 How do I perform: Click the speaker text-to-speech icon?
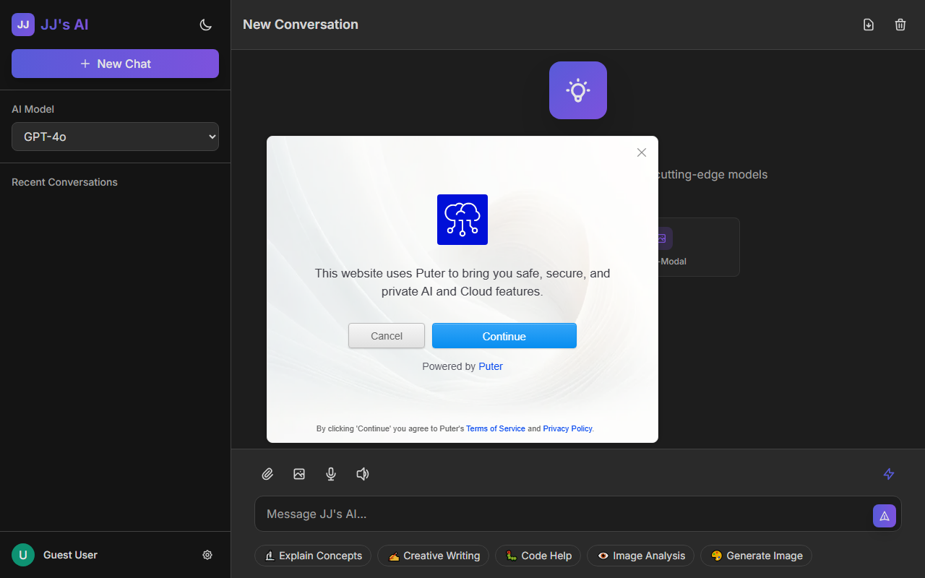[363, 474]
